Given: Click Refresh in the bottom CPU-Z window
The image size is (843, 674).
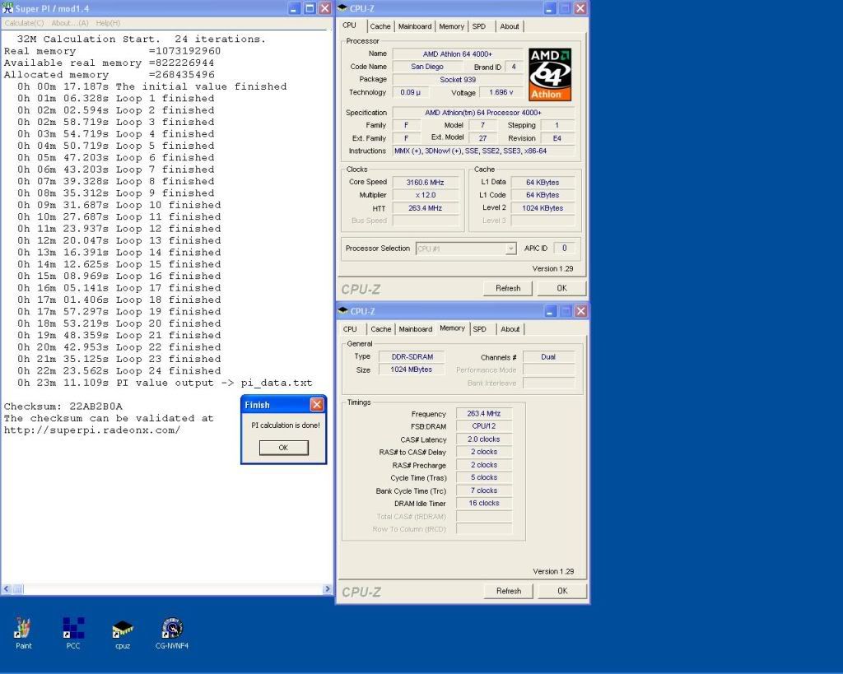Looking at the screenshot, I should (509, 591).
